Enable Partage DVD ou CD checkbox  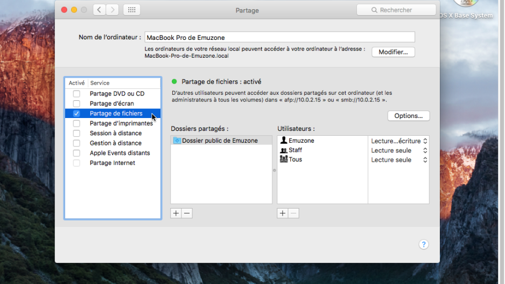pyautogui.click(x=76, y=93)
